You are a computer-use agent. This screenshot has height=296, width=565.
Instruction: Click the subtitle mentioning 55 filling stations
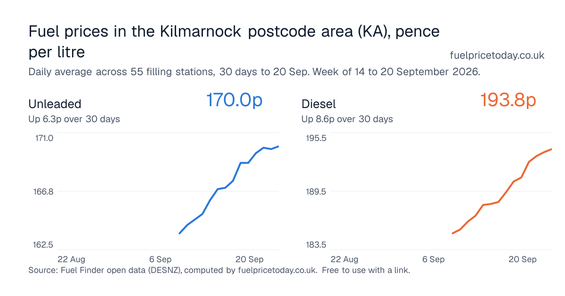[254, 72]
